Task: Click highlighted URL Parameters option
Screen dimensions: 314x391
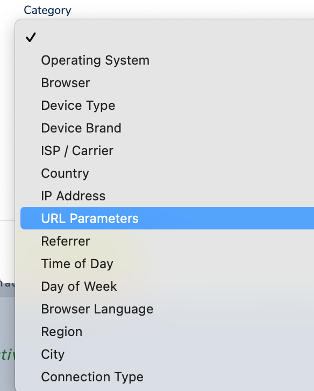Action: 167,218
